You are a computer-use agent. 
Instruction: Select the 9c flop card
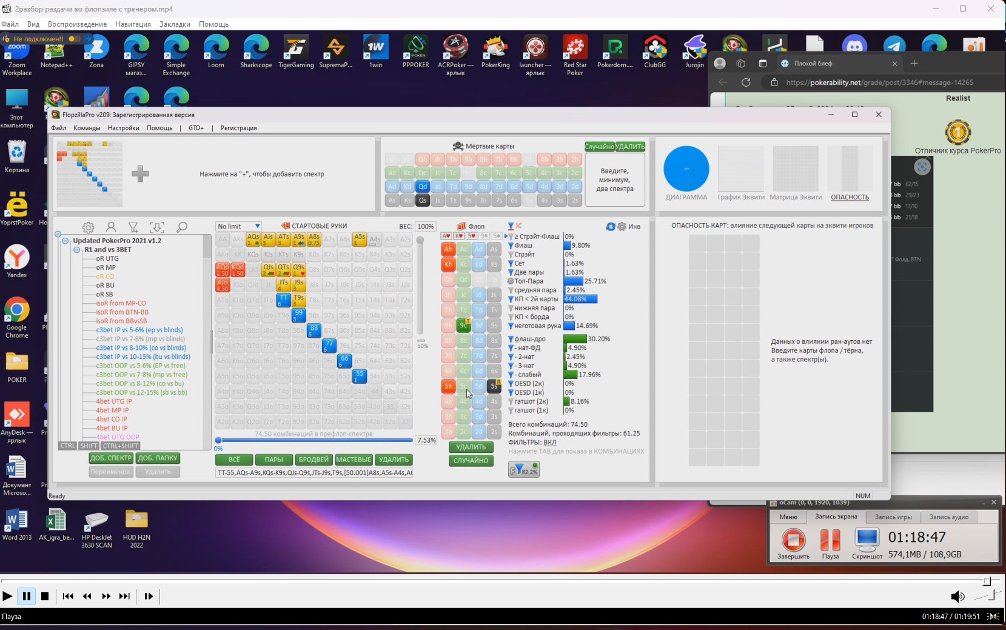463,326
